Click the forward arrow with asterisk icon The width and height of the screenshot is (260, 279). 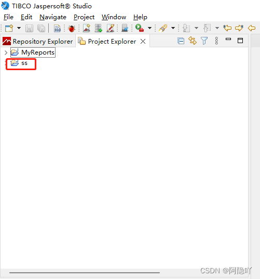point(239,28)
